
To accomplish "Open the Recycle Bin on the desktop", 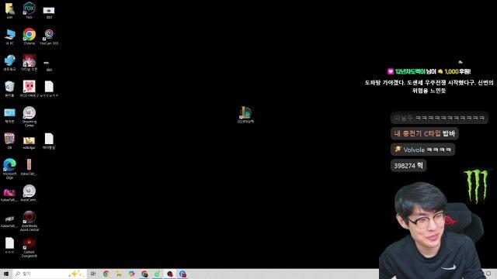I will pos(9,88).
